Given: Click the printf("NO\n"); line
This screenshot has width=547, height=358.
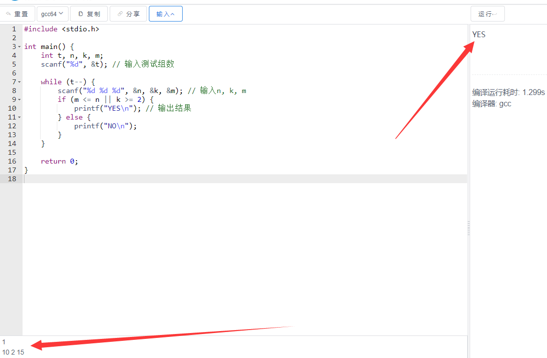Looking at the screenshot, I should (x=105, y=126).
